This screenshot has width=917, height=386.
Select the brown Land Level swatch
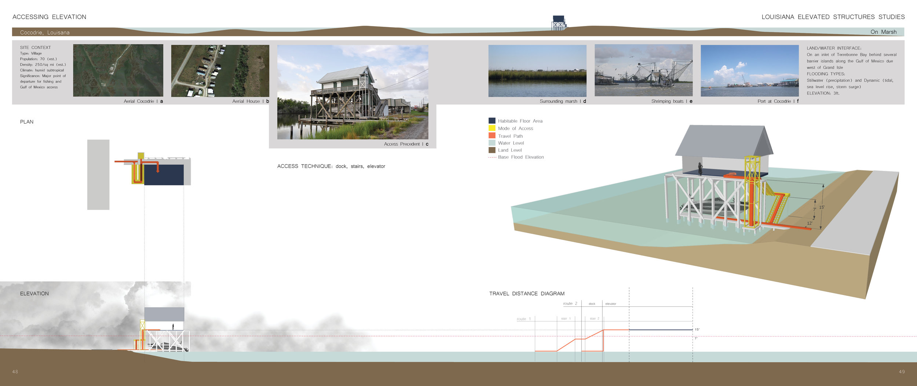(492, 150)
